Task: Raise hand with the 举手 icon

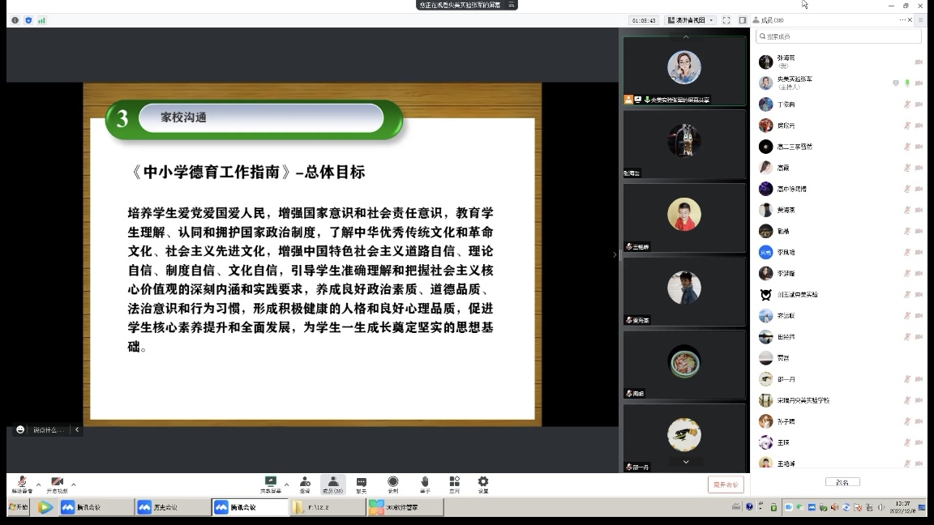Action: (424, 483)
